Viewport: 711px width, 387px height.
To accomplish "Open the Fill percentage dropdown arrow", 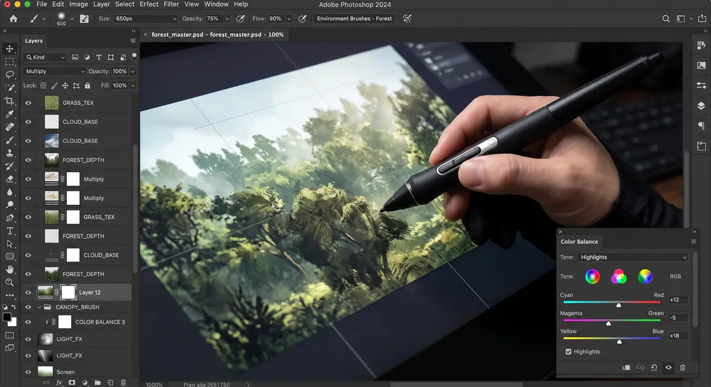I will pos(133,86).
